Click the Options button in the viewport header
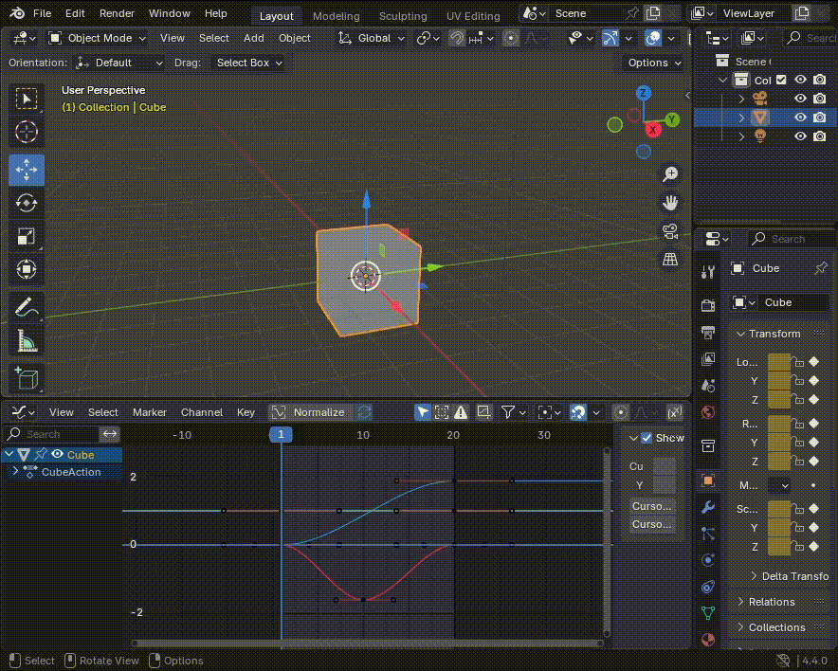The height and width of the screenshot is (671, 838). (x=654, y=63)
